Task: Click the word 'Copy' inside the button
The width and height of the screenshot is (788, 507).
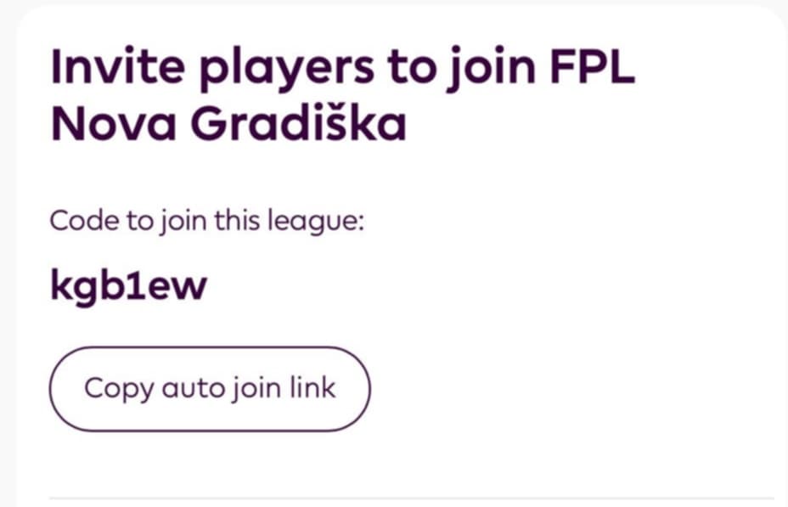Action: pyautogui.click(x=119, y=389)
